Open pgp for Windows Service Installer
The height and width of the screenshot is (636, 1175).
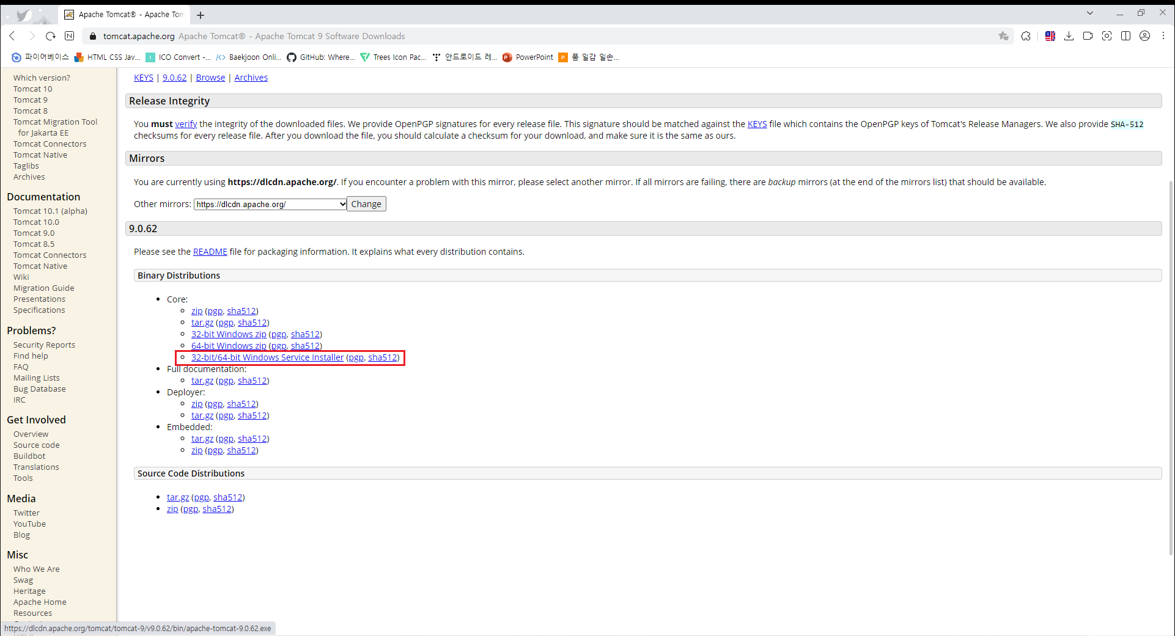pyautogui.click(x=356, y=357)
